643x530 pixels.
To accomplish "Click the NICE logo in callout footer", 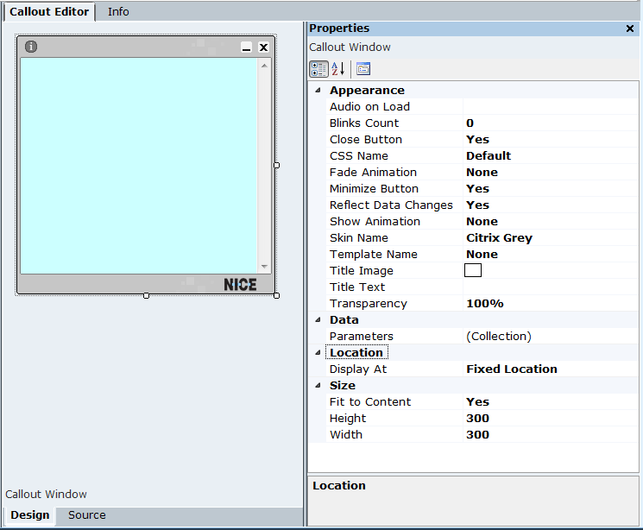I will [x=240, y=285].
